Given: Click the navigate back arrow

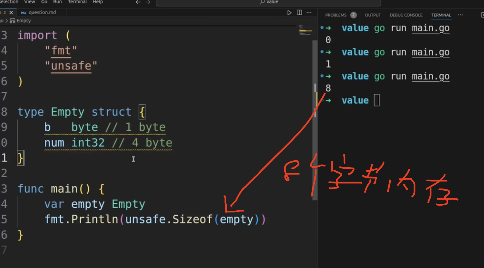Looking at the screenshot, I should click(x=138, y=2).
